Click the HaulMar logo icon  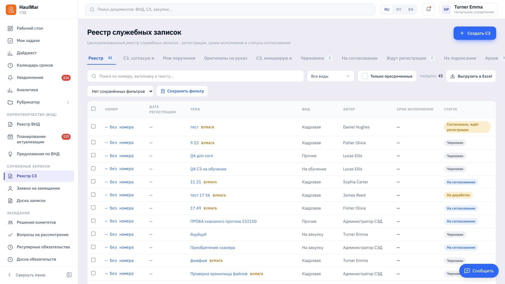pyautogui.click(x=11, y=9)
